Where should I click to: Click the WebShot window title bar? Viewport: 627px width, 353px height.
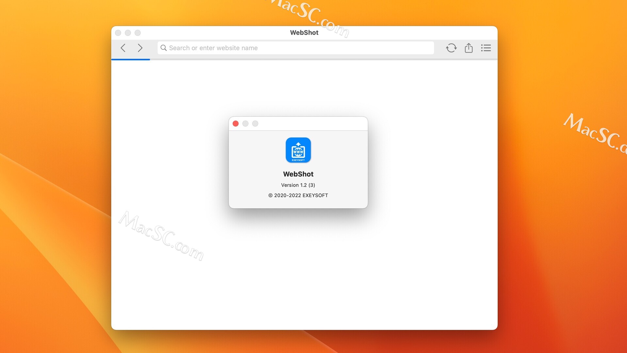pyautogui.click(x=304, y=32)
